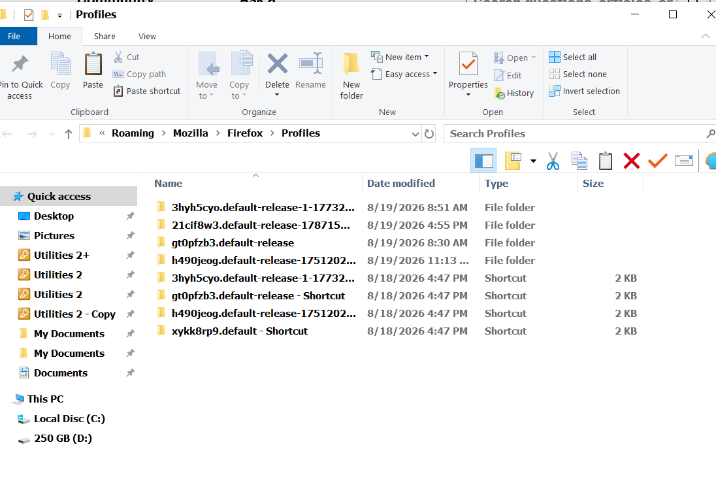Click Invert selection
The image size is (716, 481).
coord(585,91)
